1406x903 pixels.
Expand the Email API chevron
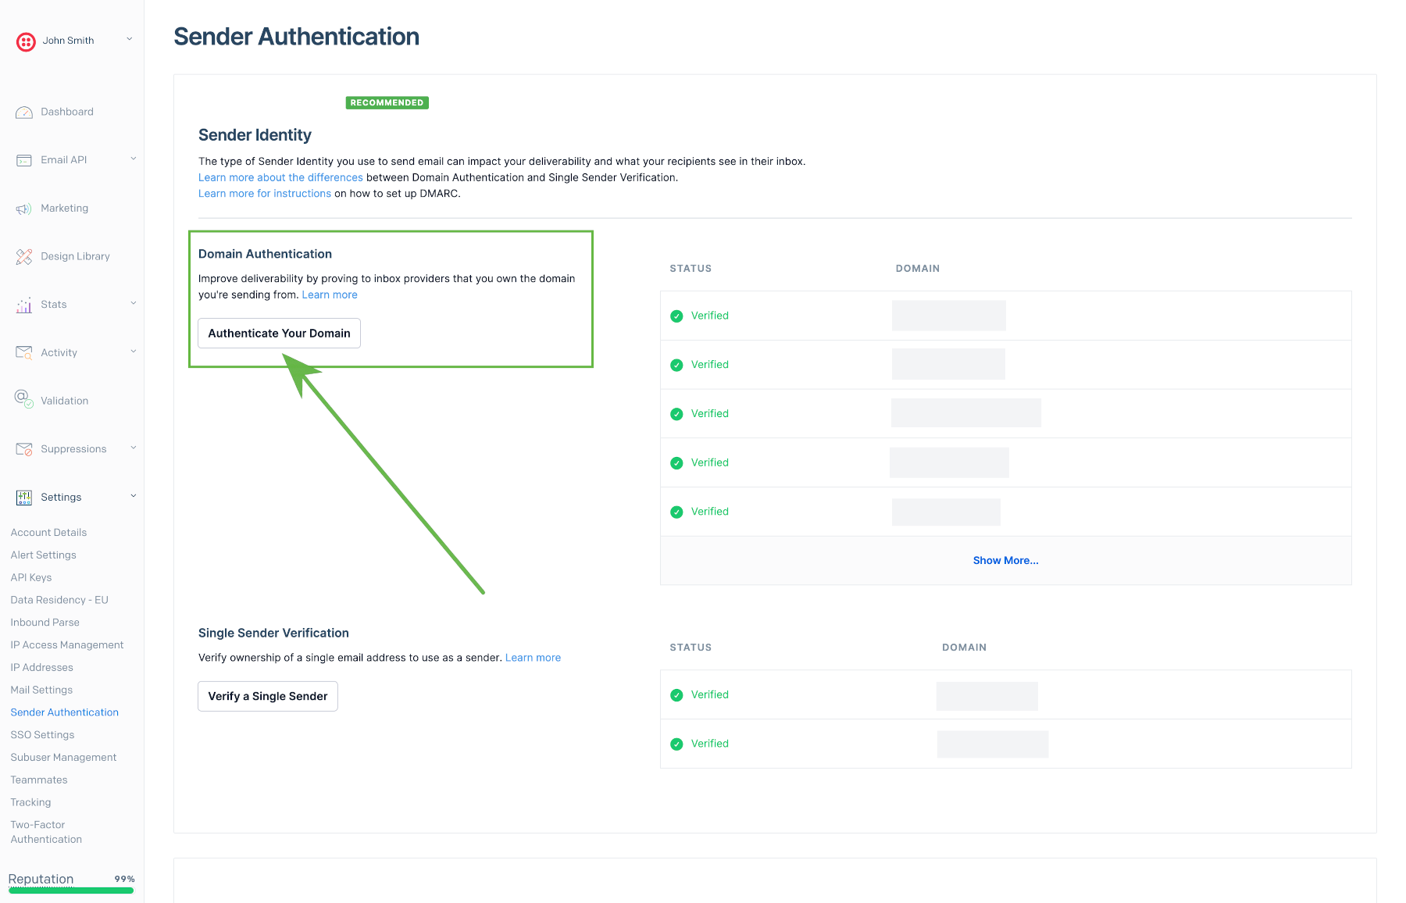click(x=134, y=159)
